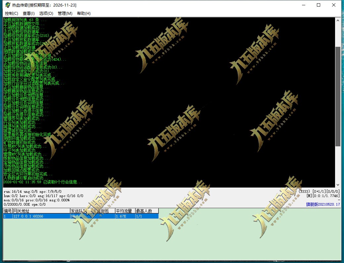Open the 控制(C) menu
The width and height of the screenshot is (344, 263).
click(11, 14)
